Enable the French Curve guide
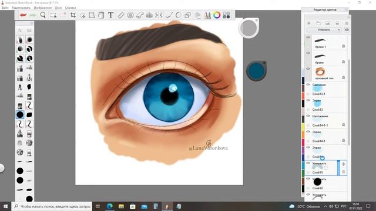This screenshot has width=376, height=211. [x=140, y=15]
